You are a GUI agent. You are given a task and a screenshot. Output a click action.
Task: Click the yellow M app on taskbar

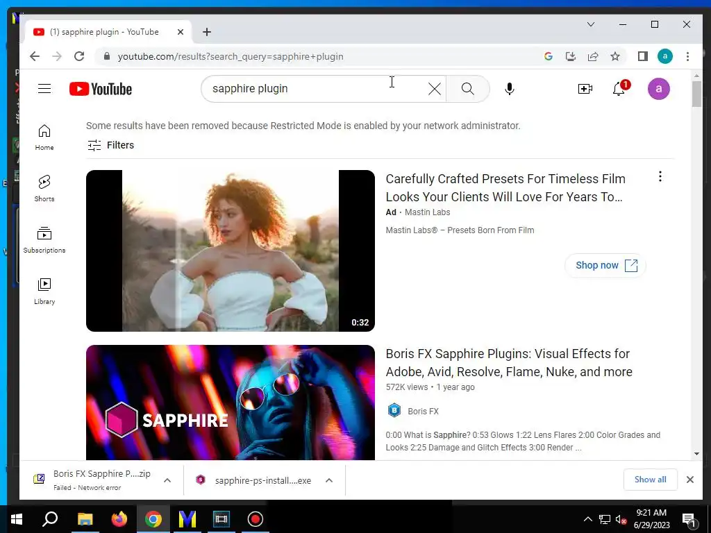[187, 519]
